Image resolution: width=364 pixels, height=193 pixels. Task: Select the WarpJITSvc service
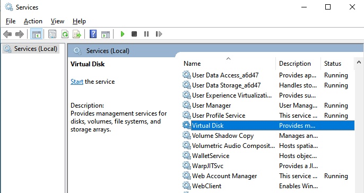(268, 166)
